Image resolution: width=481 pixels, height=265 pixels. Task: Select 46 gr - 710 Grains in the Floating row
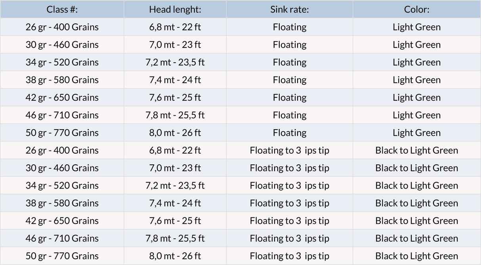[x=62, y=115]
